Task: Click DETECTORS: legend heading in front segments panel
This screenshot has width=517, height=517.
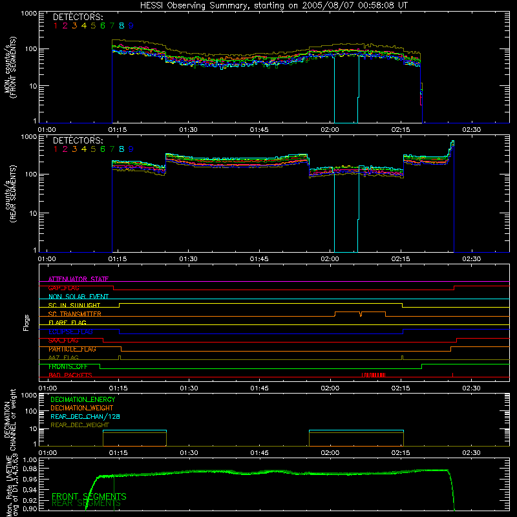Action: click(x=78, y=17)
